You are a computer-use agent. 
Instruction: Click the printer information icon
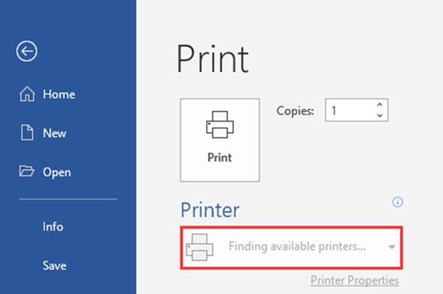tap(397, 202)
